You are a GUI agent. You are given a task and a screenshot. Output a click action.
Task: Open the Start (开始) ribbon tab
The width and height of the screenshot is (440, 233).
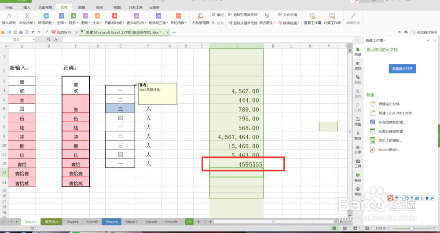pyautogui.click(x=9, y=7)
